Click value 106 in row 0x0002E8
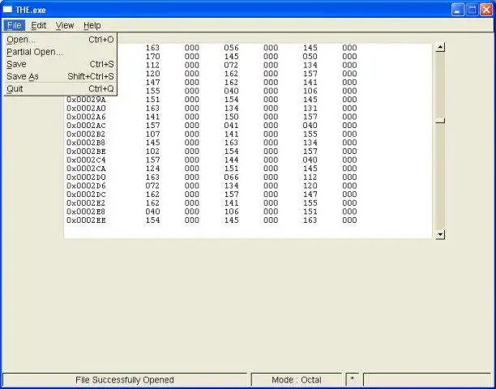 [x=231, y=212]
